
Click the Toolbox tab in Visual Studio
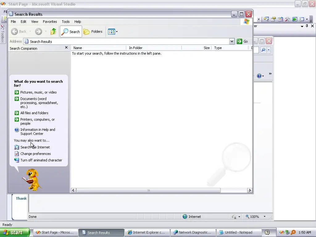click(x=2, y=34)
